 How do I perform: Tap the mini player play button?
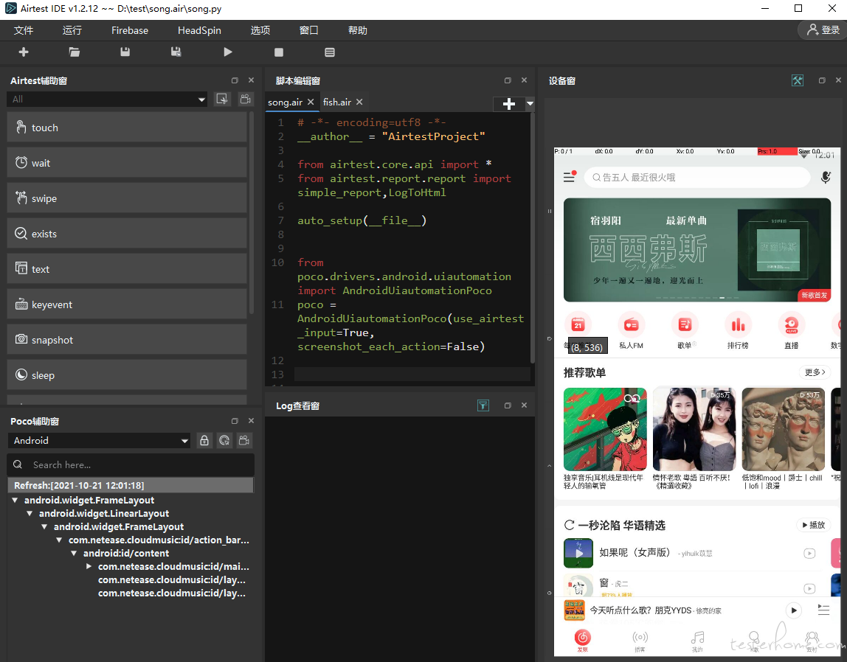click(x=793, y=610)
